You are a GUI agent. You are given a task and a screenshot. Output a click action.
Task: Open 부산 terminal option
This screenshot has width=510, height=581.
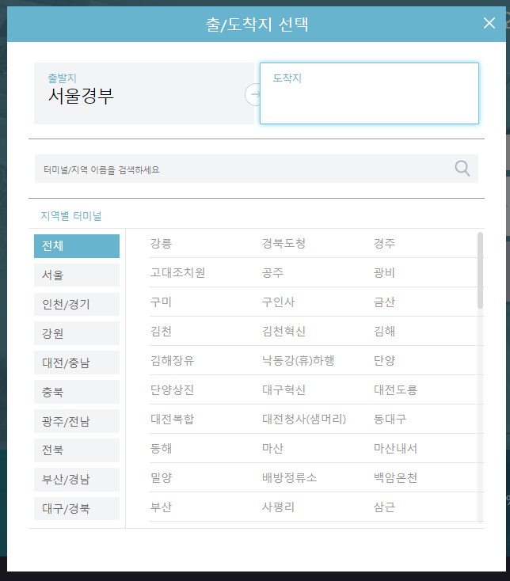(162, 507)
